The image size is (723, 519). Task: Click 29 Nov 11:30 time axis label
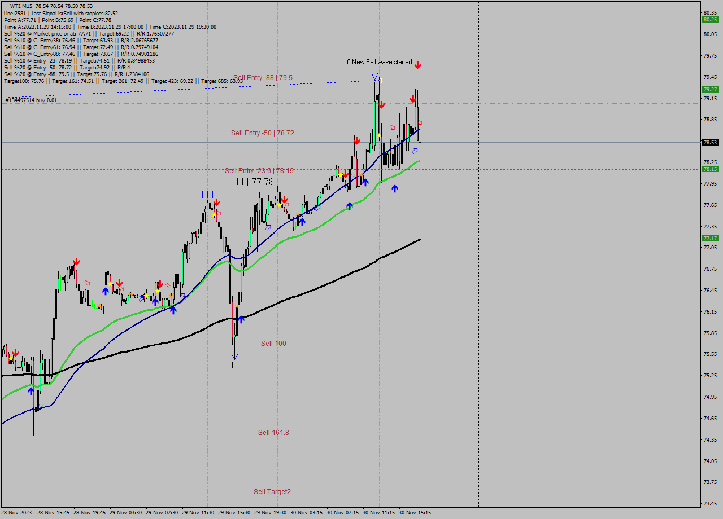click(x=198, y=513)
